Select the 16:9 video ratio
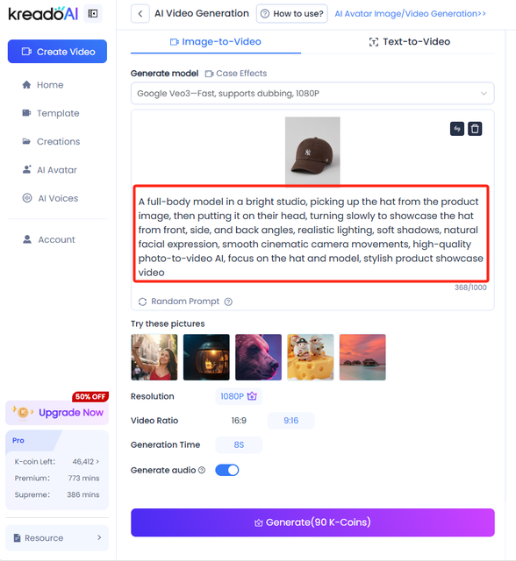The image size is (516, 561). point(239,421)
